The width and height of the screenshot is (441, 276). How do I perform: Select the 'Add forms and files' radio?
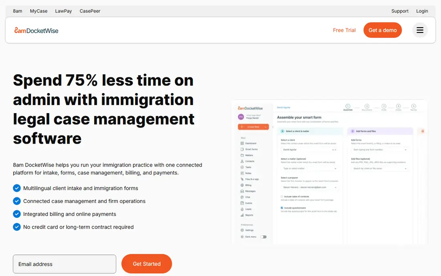point(352,131)
